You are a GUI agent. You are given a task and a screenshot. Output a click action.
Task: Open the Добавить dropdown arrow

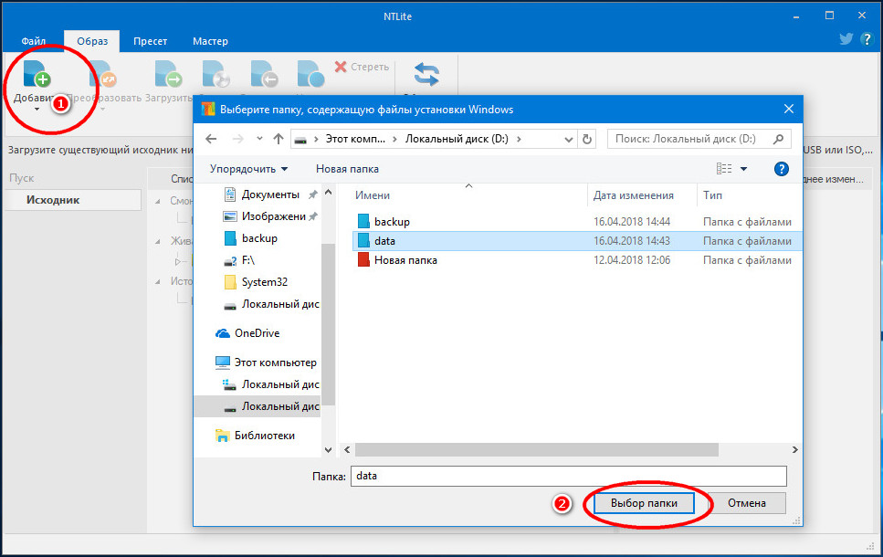37,110
